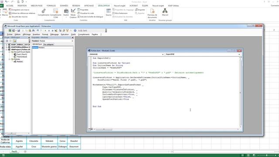Click the View Microsoft Excel icon in VBA toolbar
This screenshot has height=157, width=279.
(10, 31)
